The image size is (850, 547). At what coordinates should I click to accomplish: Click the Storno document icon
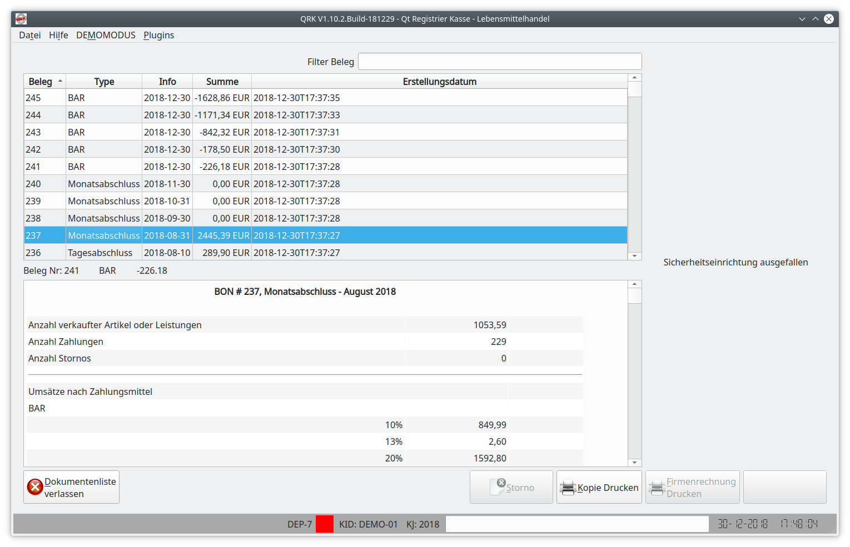pyautogui.click(x=498, y=487)
